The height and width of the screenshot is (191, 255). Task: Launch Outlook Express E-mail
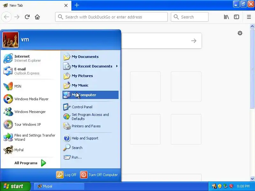click(x=30, y=71)
